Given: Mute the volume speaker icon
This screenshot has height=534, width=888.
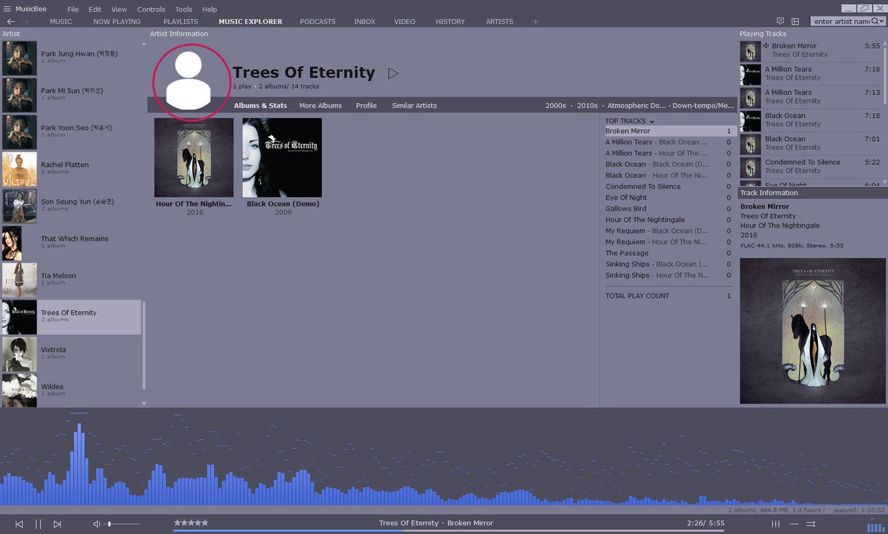Looking at the screenshot, I should (x=96, y=524).
